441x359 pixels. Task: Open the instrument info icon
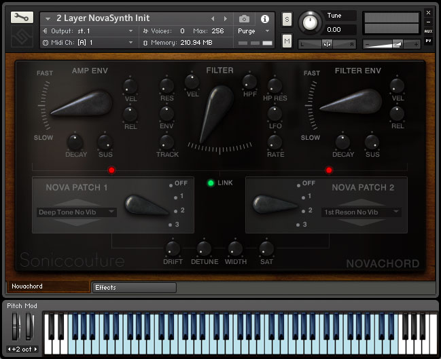coord(264,19)
